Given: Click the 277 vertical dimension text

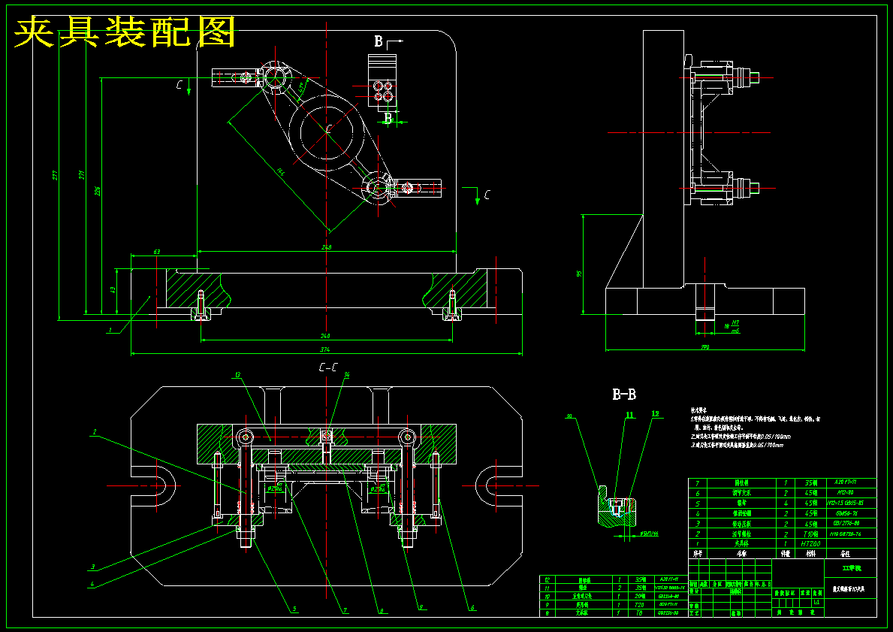Looking at the screenshot, I should [56, 177].
